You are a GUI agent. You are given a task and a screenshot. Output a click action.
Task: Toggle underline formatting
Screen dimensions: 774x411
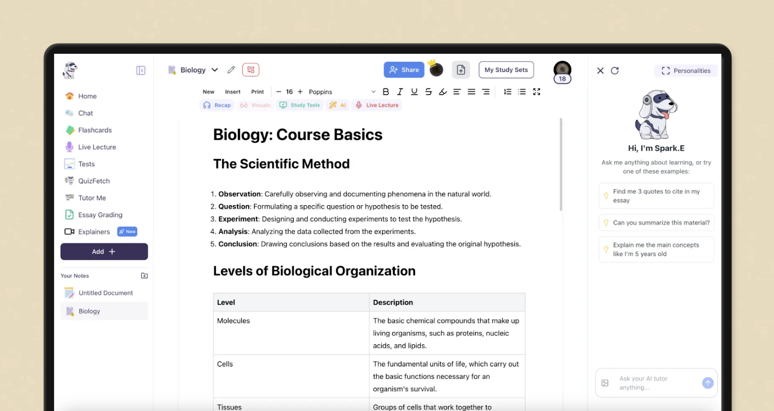pyautogui.click(x=414, y=91)
